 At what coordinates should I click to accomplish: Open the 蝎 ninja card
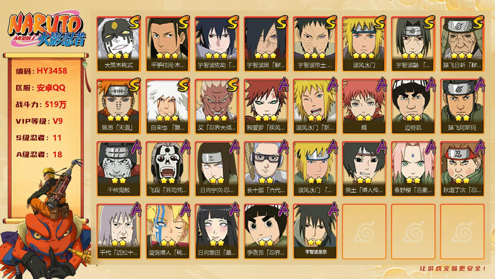pos(364,106)
